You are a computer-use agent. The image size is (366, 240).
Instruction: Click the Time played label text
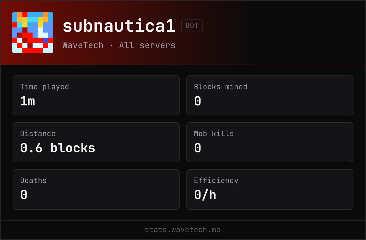point(45,87)
